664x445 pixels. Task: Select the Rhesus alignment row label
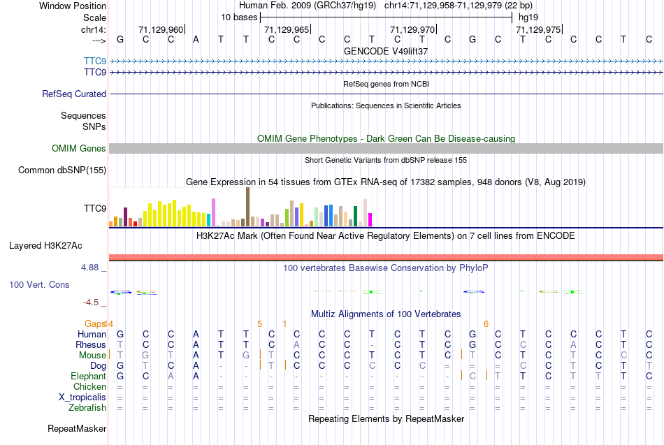tap(91, 344)
